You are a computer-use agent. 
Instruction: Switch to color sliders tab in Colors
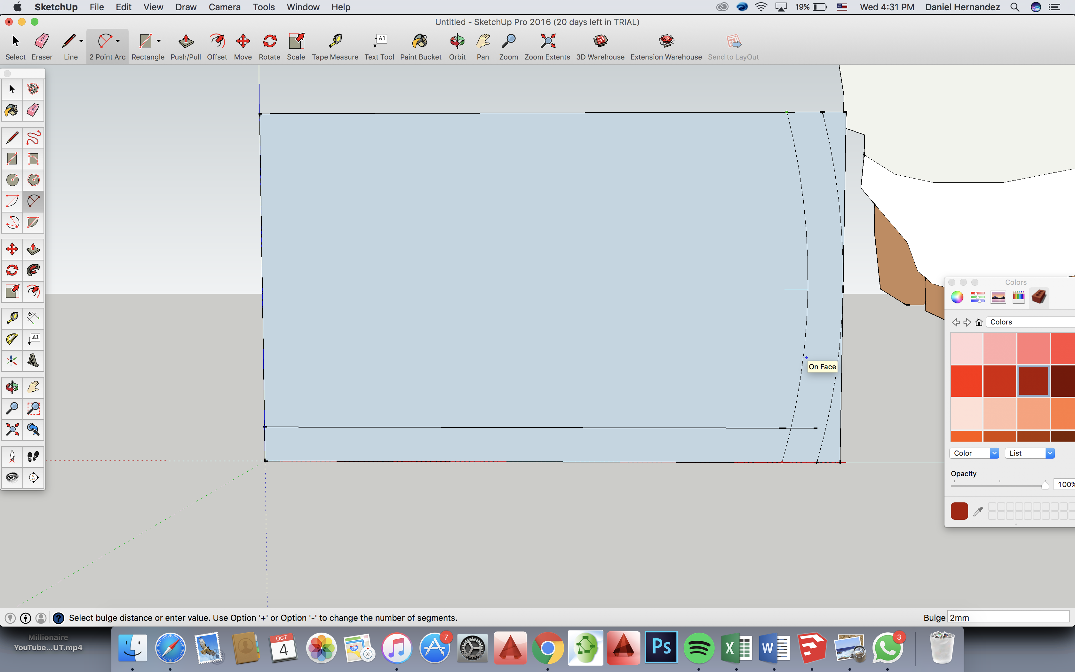coord(978,297)
